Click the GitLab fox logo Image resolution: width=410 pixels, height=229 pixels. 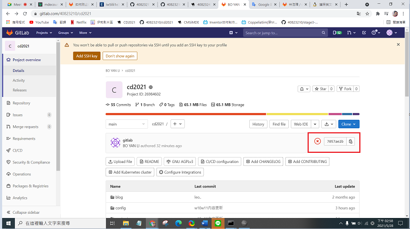coord(9,33)
